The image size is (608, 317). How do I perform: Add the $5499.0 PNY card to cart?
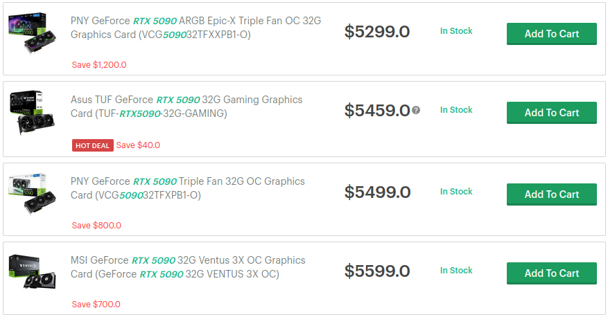(551, 194)
